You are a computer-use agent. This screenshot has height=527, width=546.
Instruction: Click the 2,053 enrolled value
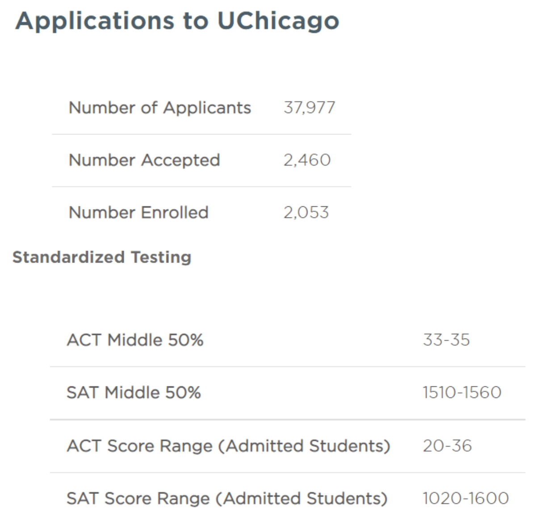306,212
